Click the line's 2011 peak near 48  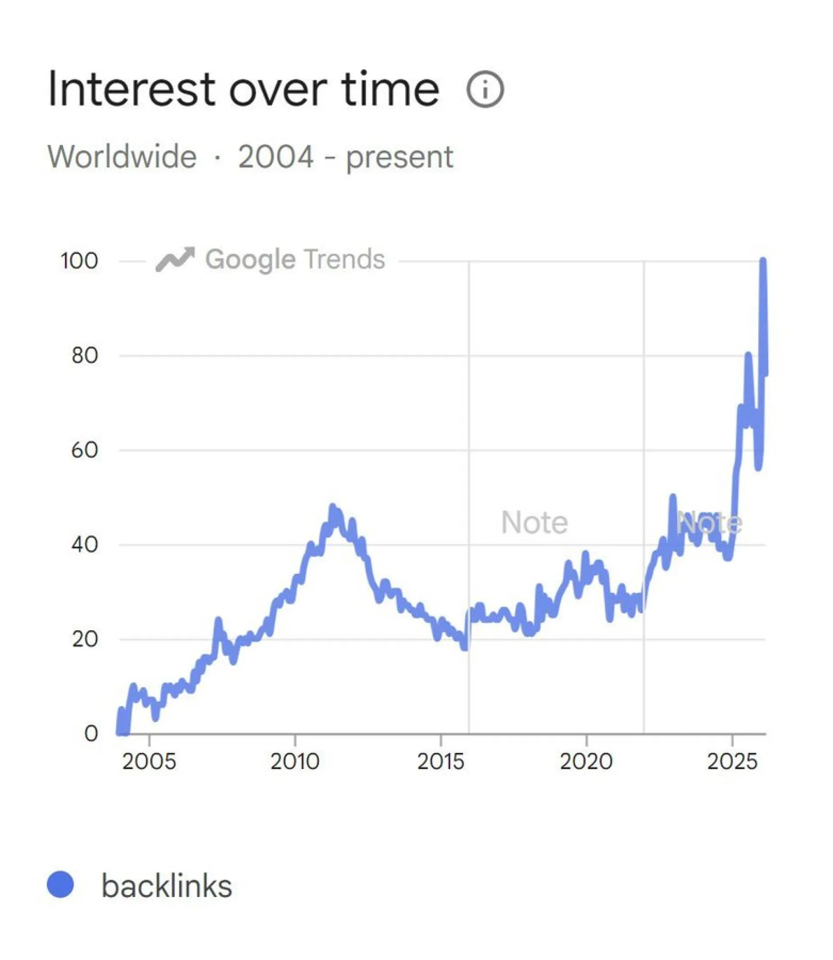(332, 507)
